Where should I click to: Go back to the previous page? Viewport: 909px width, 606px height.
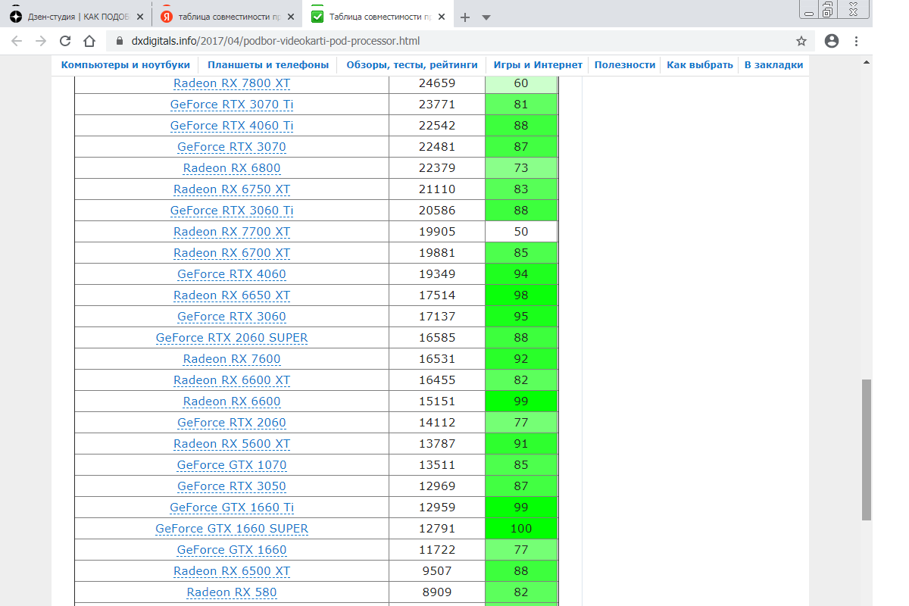click(17, 41)
